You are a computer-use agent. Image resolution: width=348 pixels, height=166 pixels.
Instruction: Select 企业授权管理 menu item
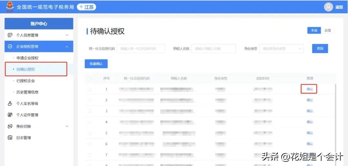[39, 47]
